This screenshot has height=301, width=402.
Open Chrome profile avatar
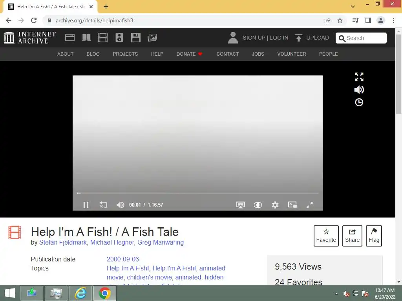(x=381, y=20)
